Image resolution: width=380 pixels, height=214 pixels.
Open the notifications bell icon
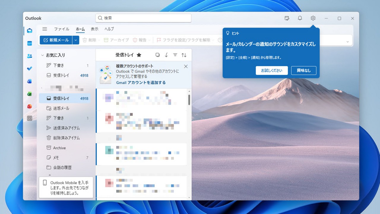[x=300, y=18]
